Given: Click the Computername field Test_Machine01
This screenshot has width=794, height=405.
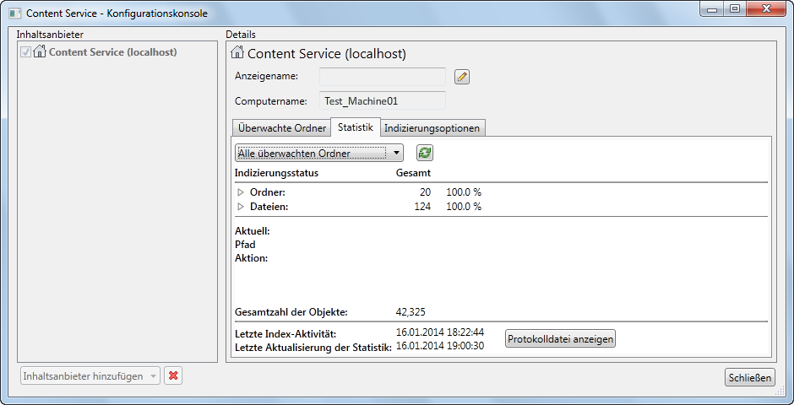Looking at the screenshot, I should click(383, 100).
